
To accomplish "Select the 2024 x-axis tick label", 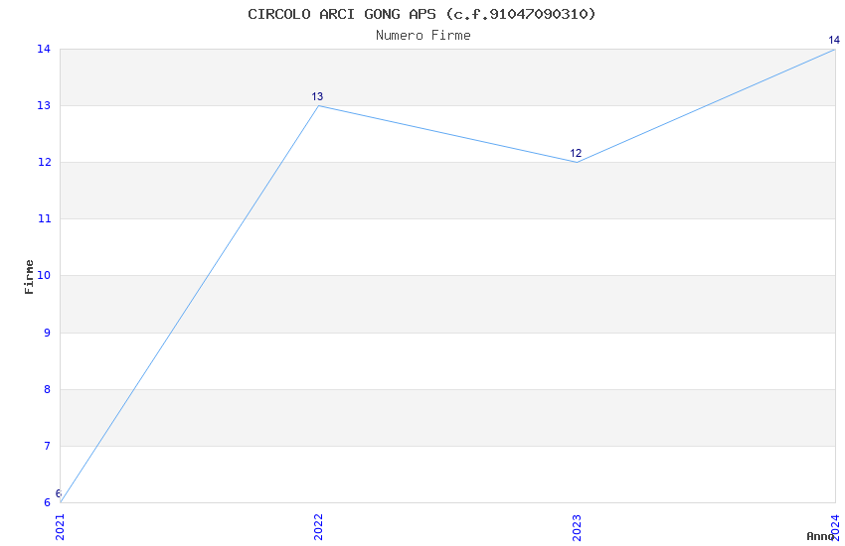I will click(x=835, y=526).
